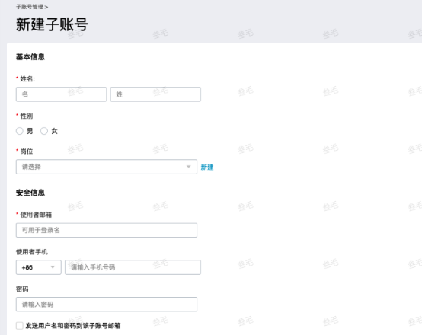Click the 名 first name input field

[x=62, y=94]
